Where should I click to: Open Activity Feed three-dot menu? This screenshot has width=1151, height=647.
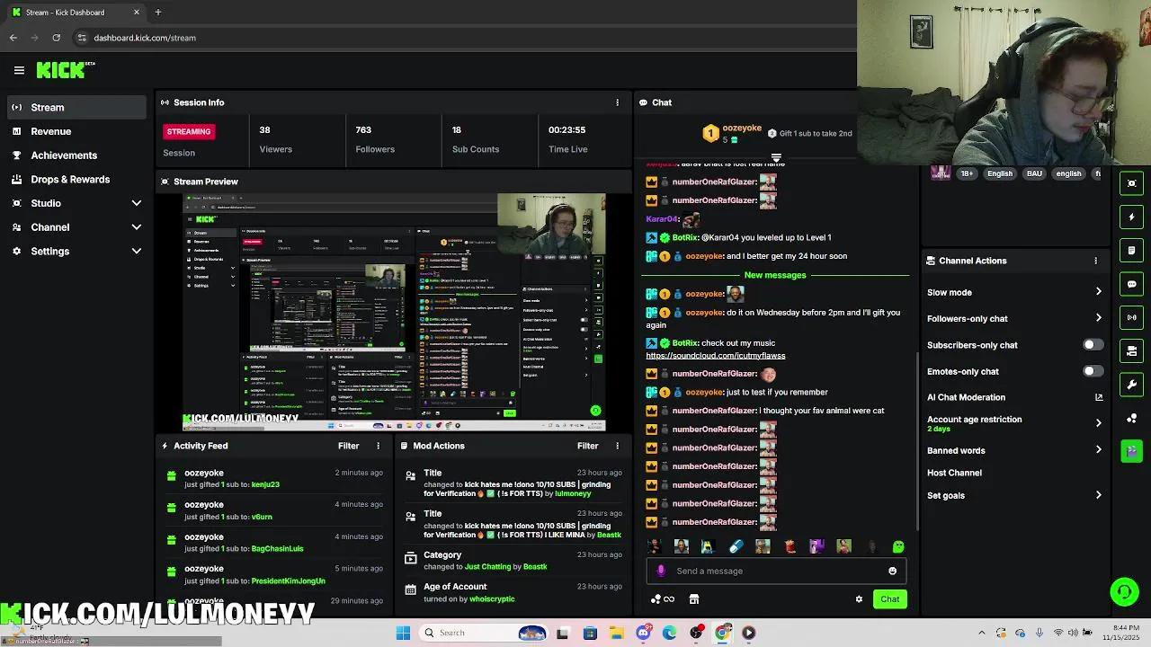click(378, 446)
